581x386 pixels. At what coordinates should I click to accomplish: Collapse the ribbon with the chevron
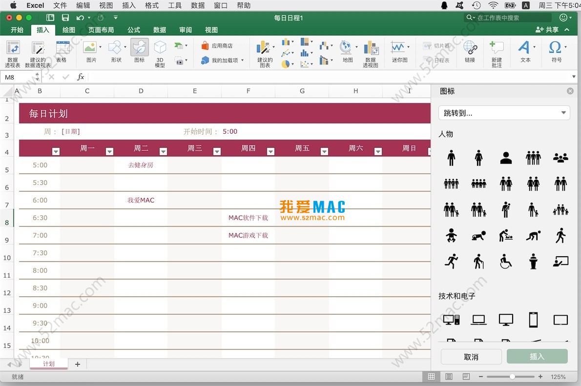[567, 29]
